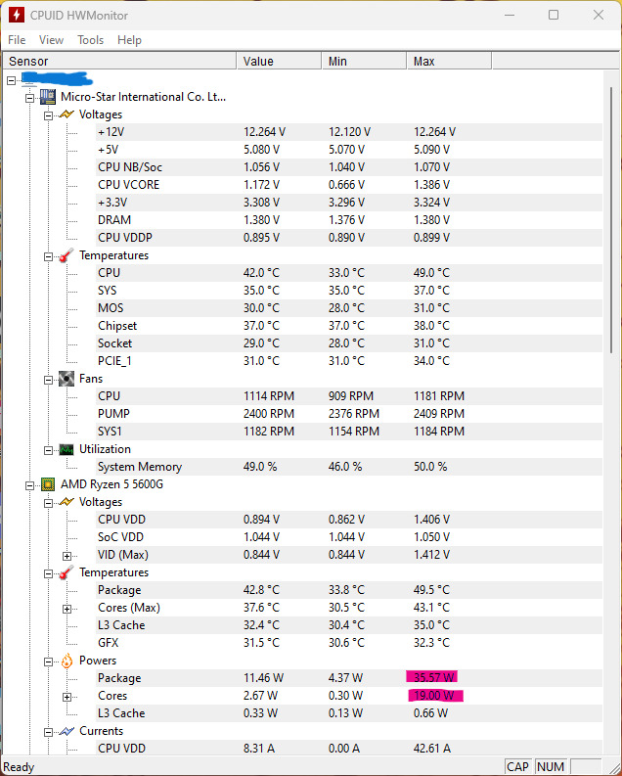Click the HWMonitor lightning app icon
This screenshot has width=622, height=776.
17,15
